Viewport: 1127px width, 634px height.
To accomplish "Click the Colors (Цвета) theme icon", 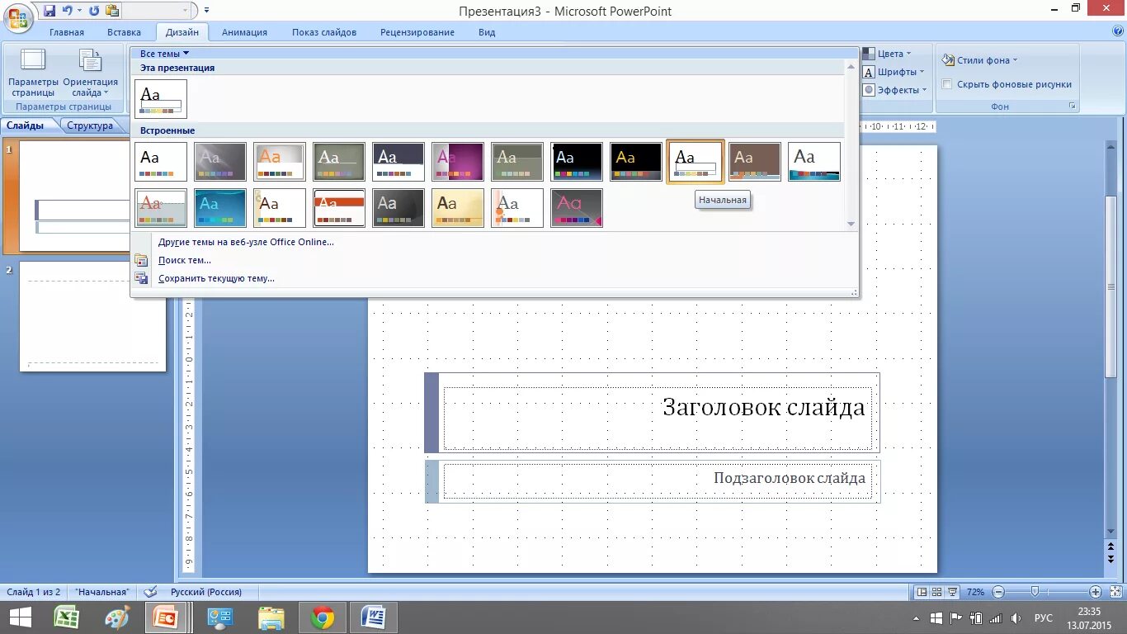I will click(869, 54).
